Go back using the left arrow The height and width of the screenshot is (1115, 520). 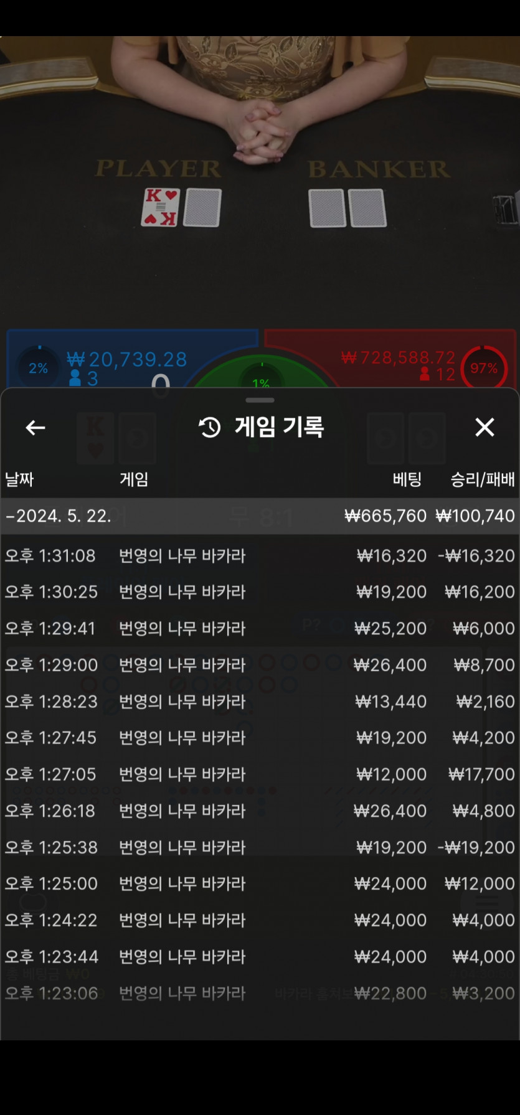[35, 428]
